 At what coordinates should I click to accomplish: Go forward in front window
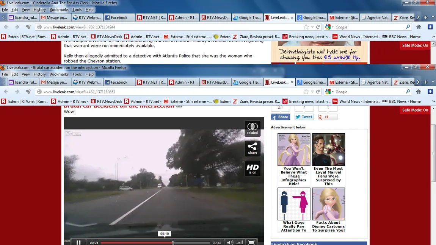coord(17,92)
